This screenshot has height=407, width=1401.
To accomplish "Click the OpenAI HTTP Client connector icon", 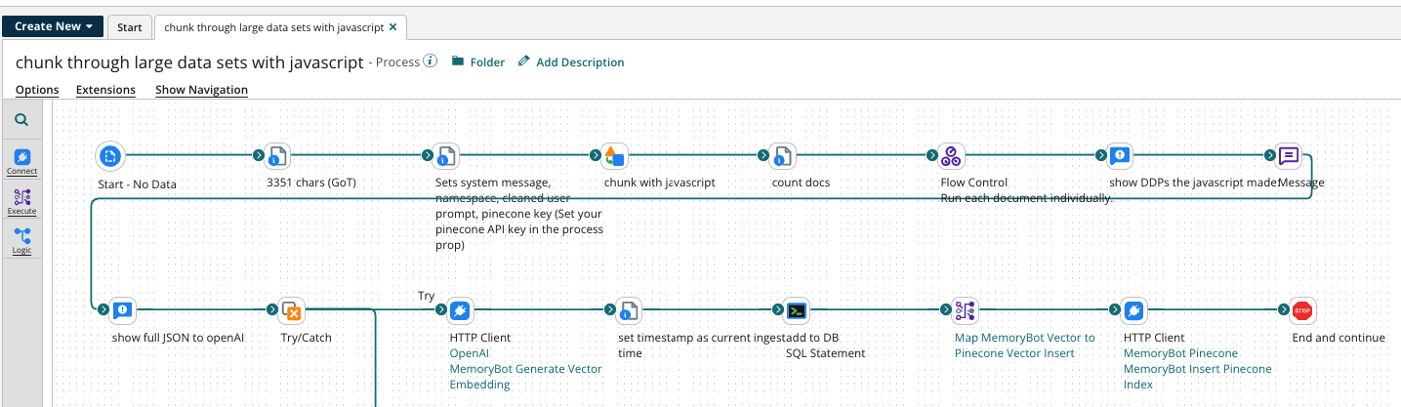I will 459,310.
